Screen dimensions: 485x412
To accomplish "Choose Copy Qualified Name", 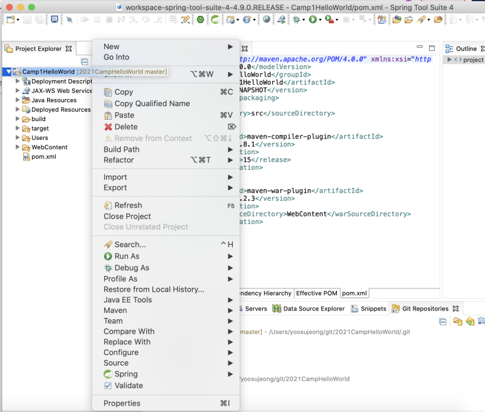I will (x=166, y=103).
